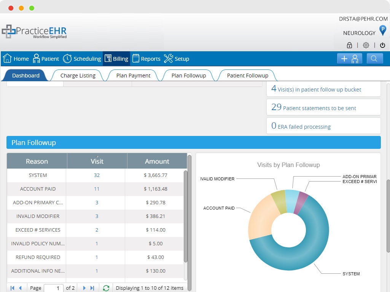
Task: Click the REFUND REQUIRED reason cell
Action: [x=38, y=257]
